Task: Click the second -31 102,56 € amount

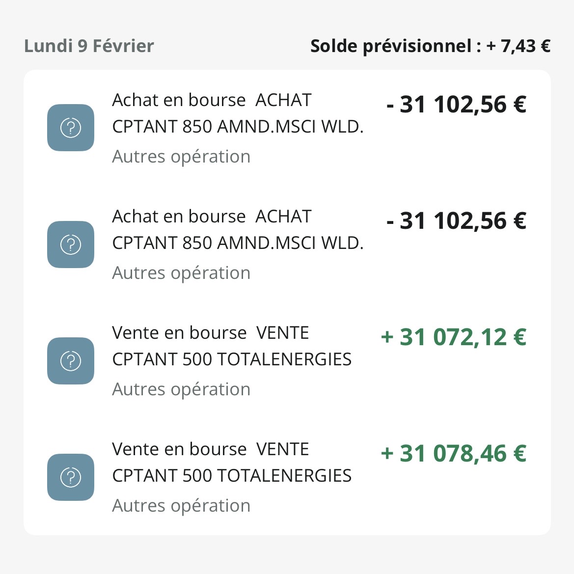Action: pyautogui.click(x=456, y=221)
